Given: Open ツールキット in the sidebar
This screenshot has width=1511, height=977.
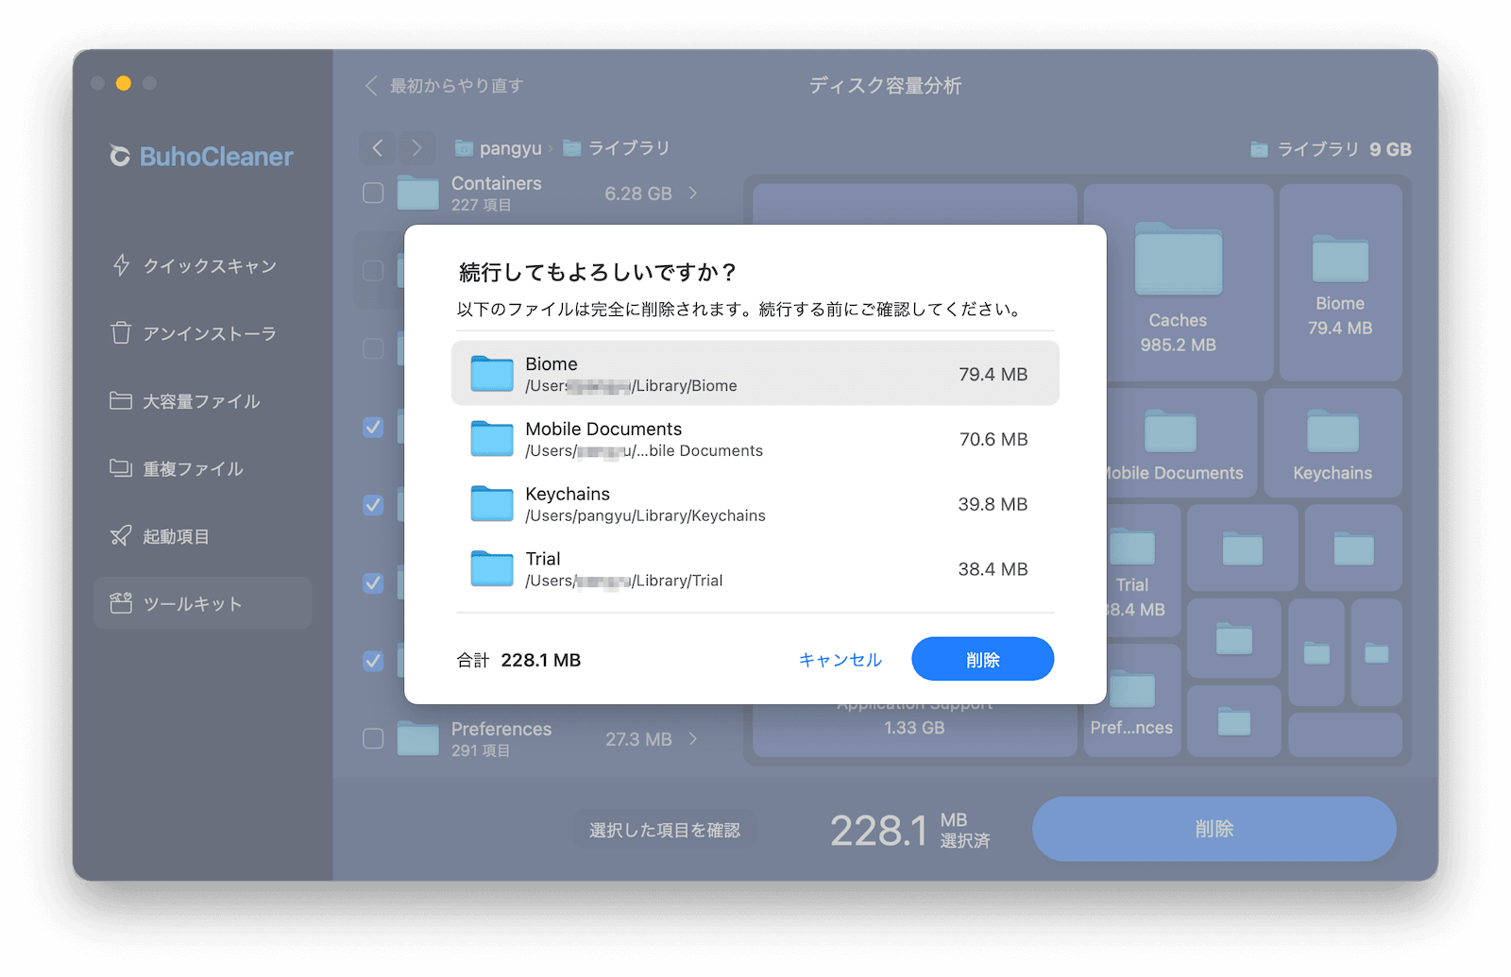Looking at the screenshot, I should 202,603.
